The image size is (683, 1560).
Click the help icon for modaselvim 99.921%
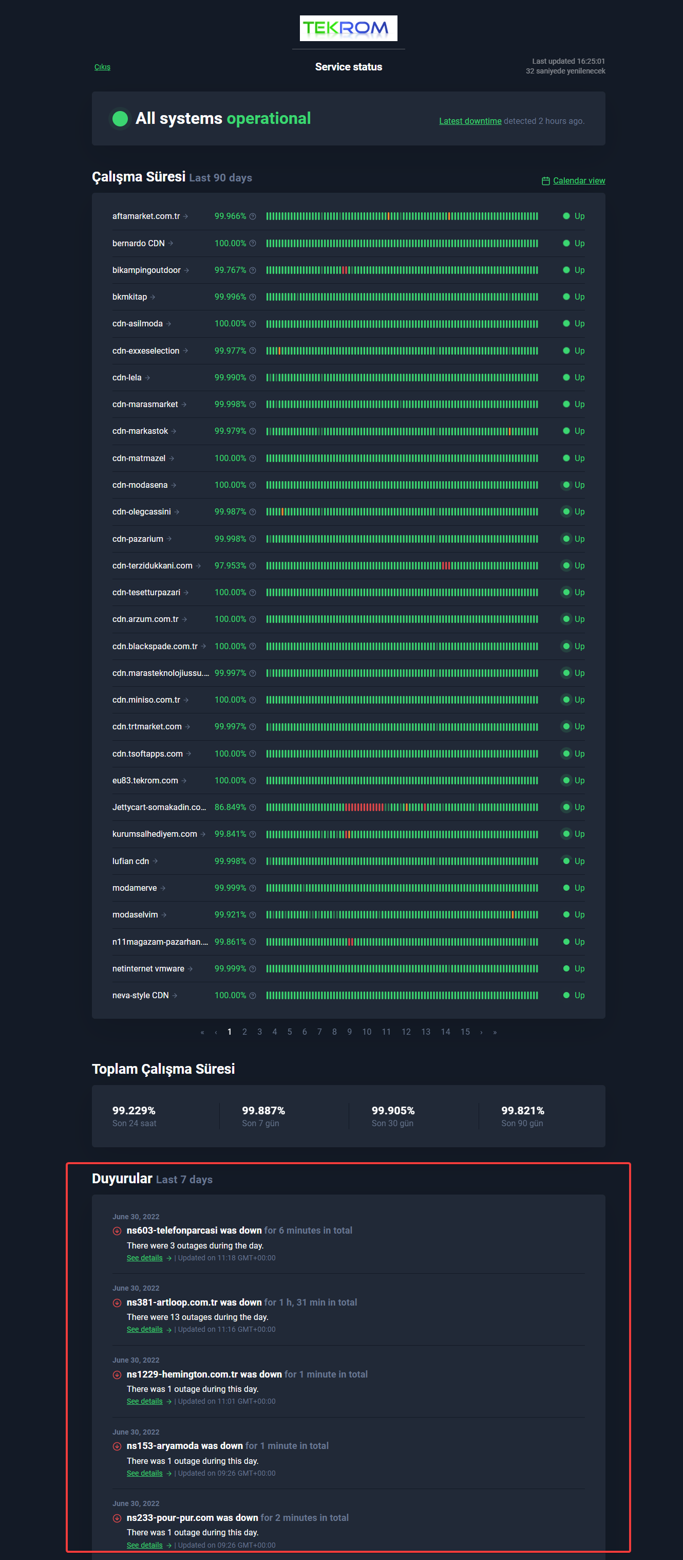[253, 915]
